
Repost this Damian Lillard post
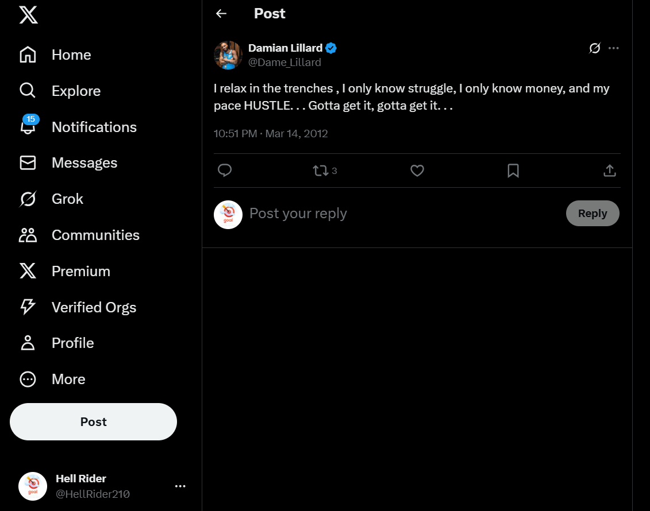coord(321,171)
